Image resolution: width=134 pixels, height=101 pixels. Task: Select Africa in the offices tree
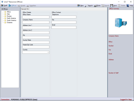9,12
